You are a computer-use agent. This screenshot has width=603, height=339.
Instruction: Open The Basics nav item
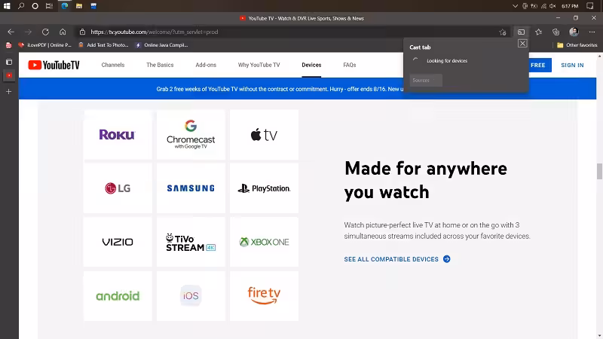(x=160, y=65)
